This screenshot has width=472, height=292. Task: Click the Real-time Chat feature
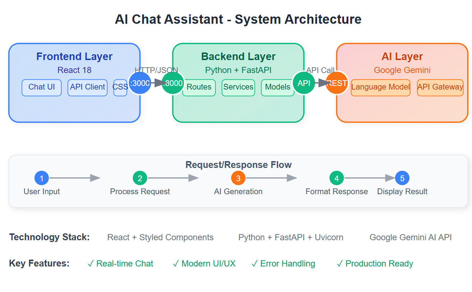coord(120,264)
